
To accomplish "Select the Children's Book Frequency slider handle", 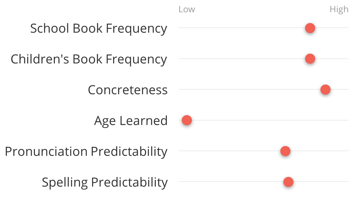I will point(310,58).
